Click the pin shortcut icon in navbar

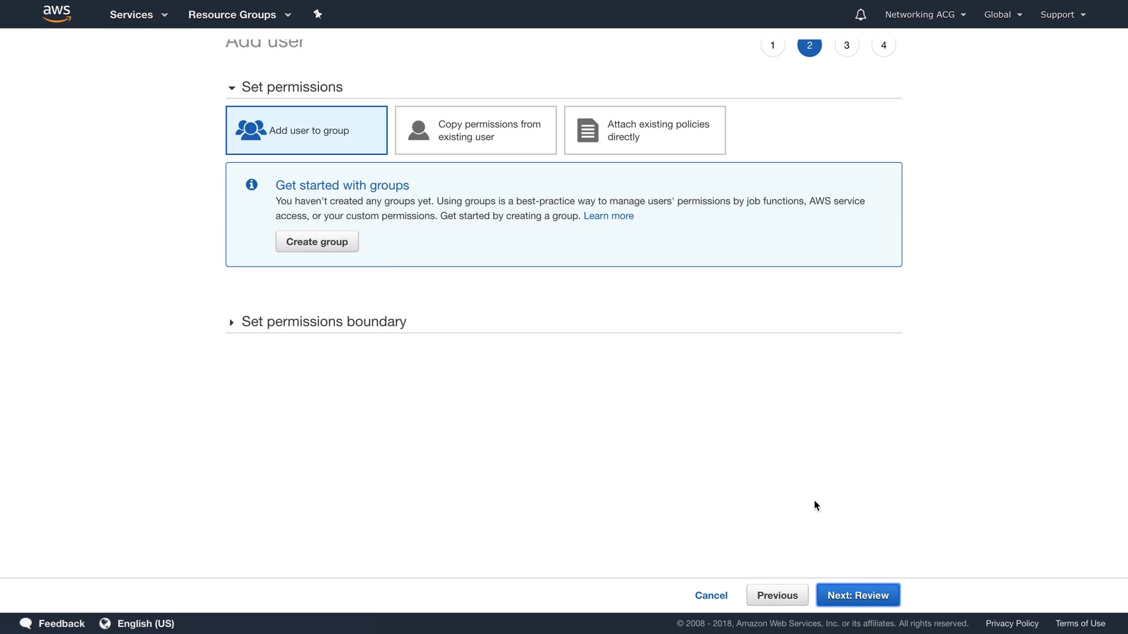(x=318, y=14)
